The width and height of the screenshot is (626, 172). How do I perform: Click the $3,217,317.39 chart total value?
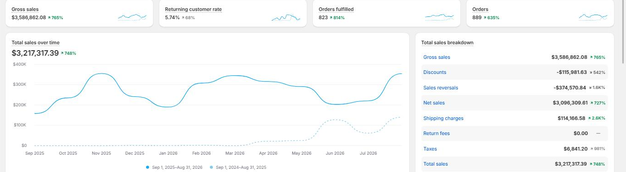pyautogui.click(x=35, y=53)
